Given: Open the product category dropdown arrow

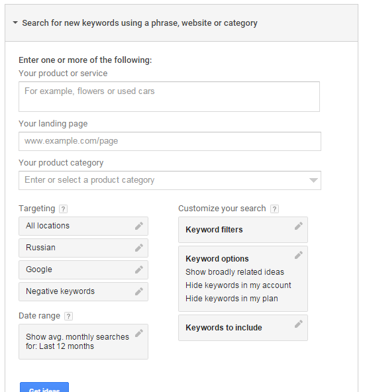Looking at the screenshot, I should click(313, 180).
